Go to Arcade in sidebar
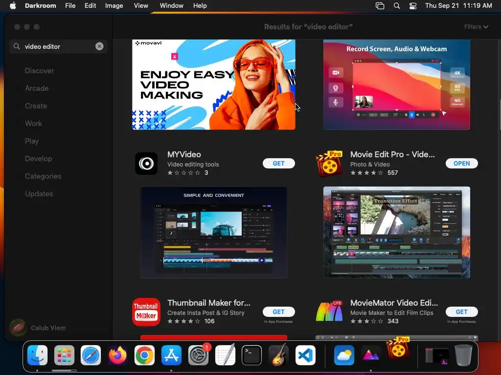Screen dimensions: 501x375 [x=37, y=88]
